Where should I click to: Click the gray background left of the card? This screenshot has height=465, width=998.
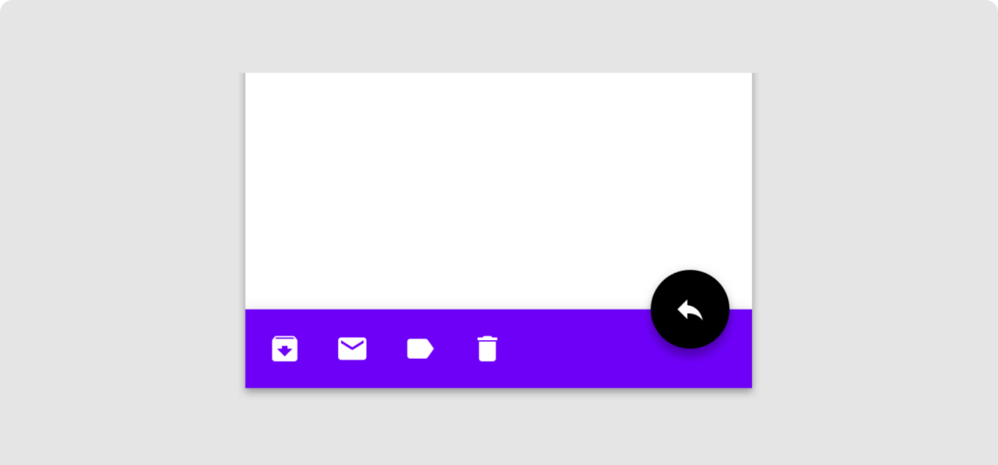click(x=121, y=233)
